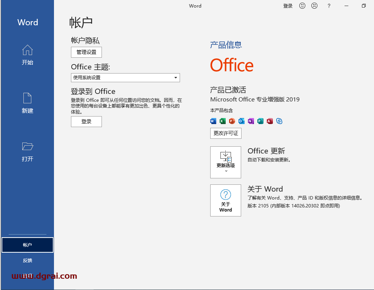
Task: Minimize the Word window
Action: click(346, 6)
